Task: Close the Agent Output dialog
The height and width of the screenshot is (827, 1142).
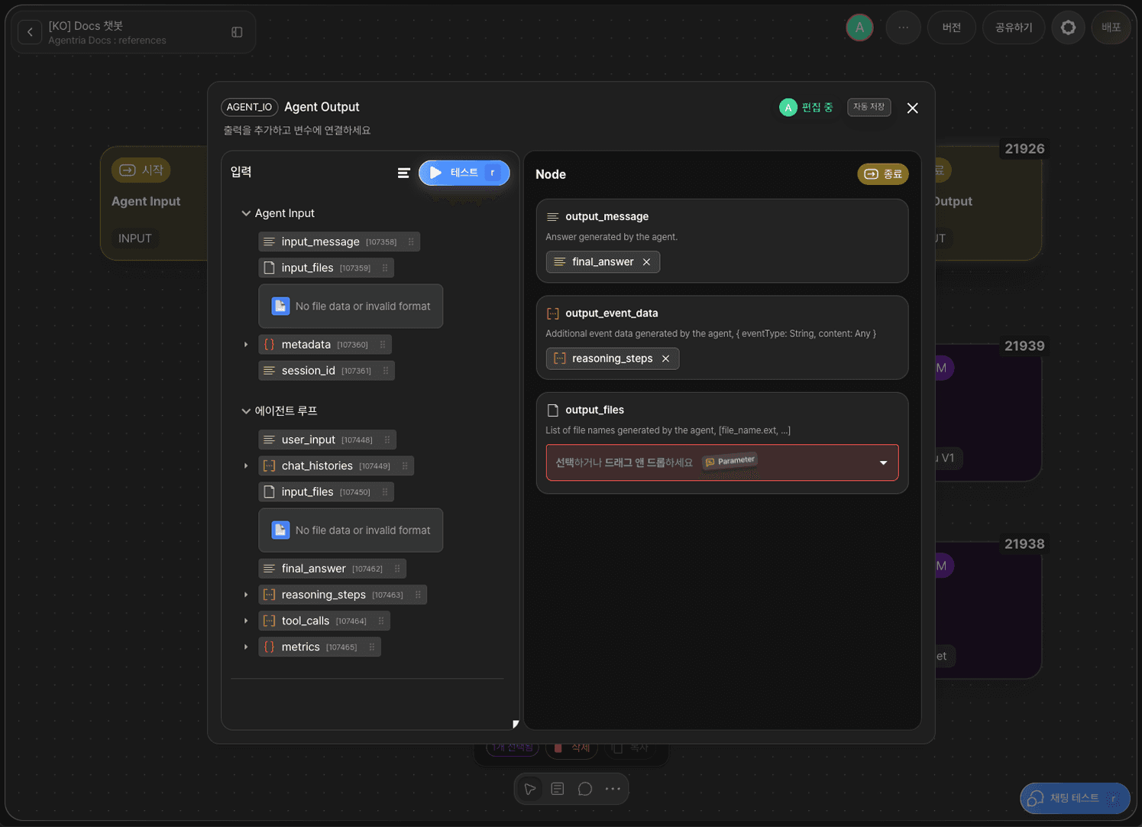Action: pos(912,108)
